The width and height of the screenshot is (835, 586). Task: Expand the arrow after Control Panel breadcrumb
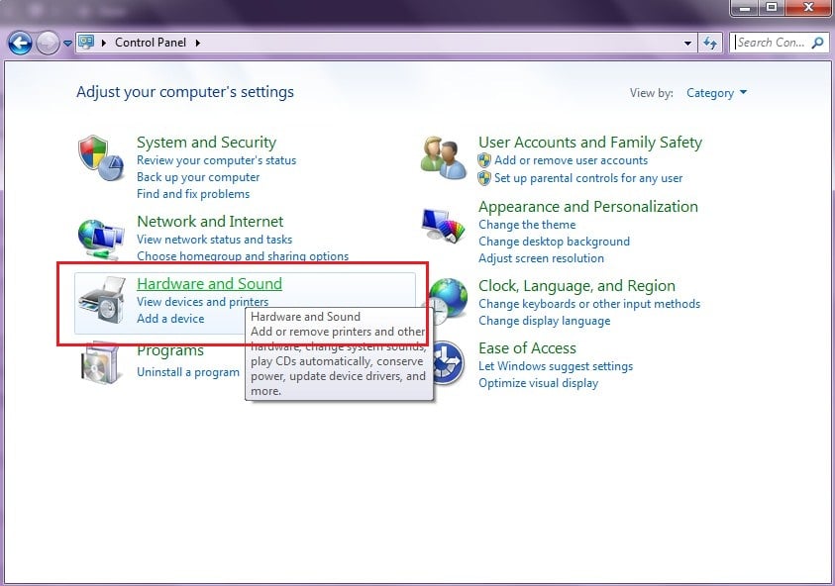coord(197,43)
